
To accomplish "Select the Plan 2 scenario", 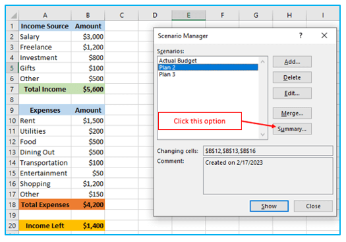I will click(x=208, y=67).
